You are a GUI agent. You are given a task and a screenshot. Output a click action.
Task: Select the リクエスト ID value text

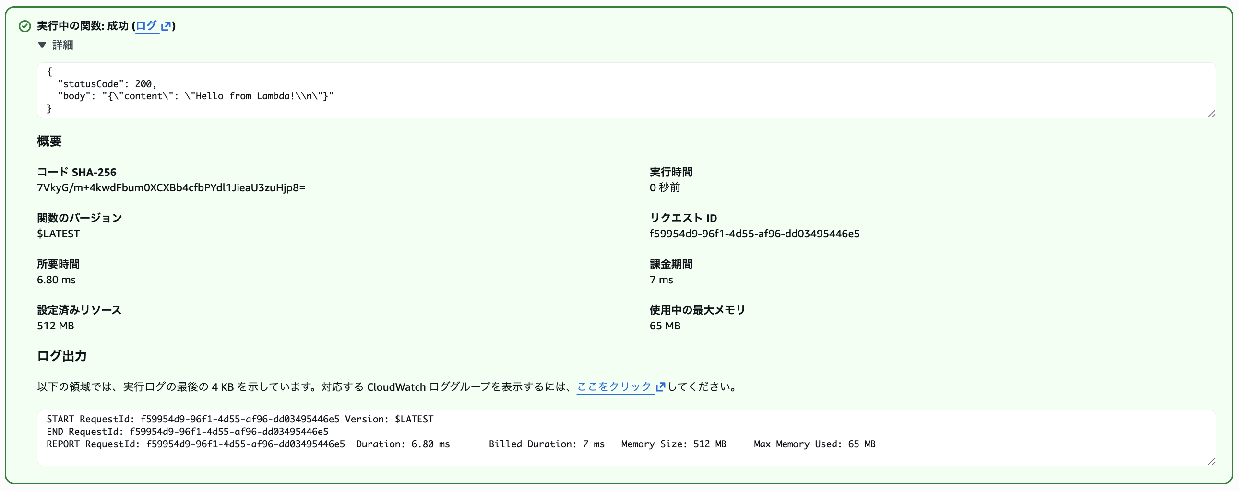click(x=755, y=234)
